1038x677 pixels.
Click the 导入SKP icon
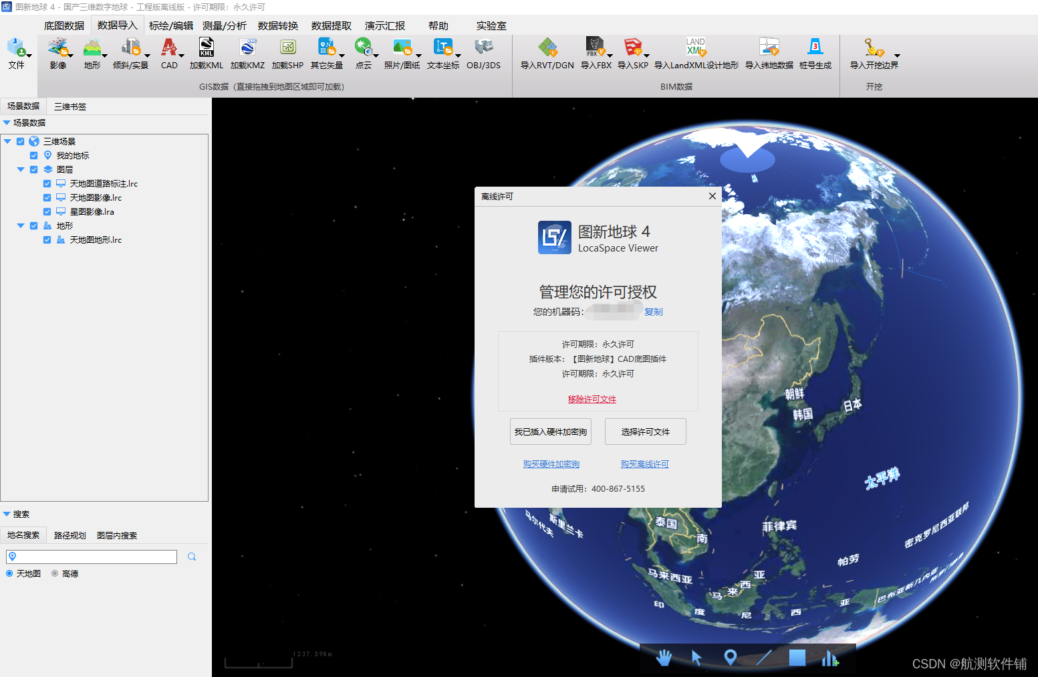(633, 47)
